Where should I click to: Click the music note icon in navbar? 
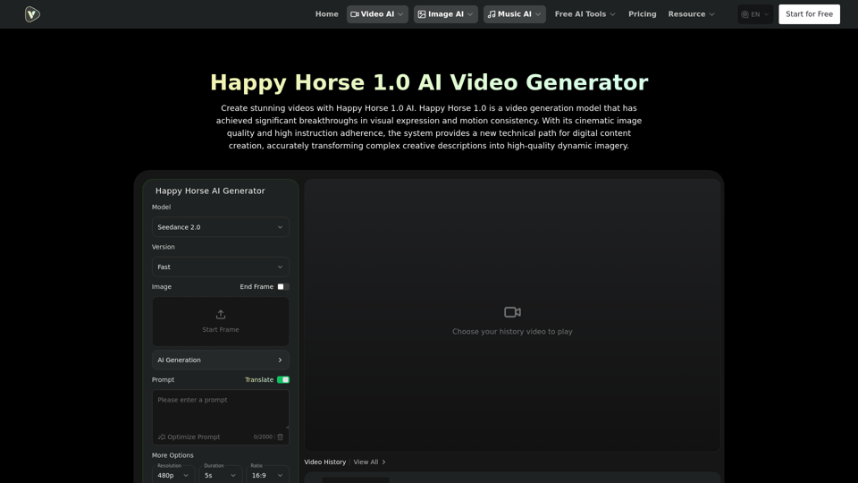tap(492, 14)
